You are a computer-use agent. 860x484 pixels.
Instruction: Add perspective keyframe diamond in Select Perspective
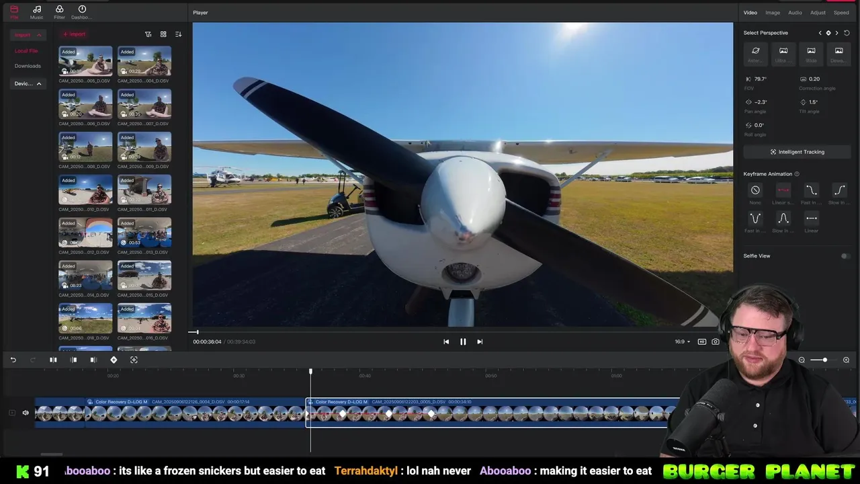[x=828, y=33]
